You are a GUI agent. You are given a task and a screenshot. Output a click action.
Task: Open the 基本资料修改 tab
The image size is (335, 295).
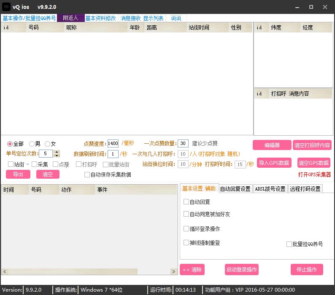point(100,18)
